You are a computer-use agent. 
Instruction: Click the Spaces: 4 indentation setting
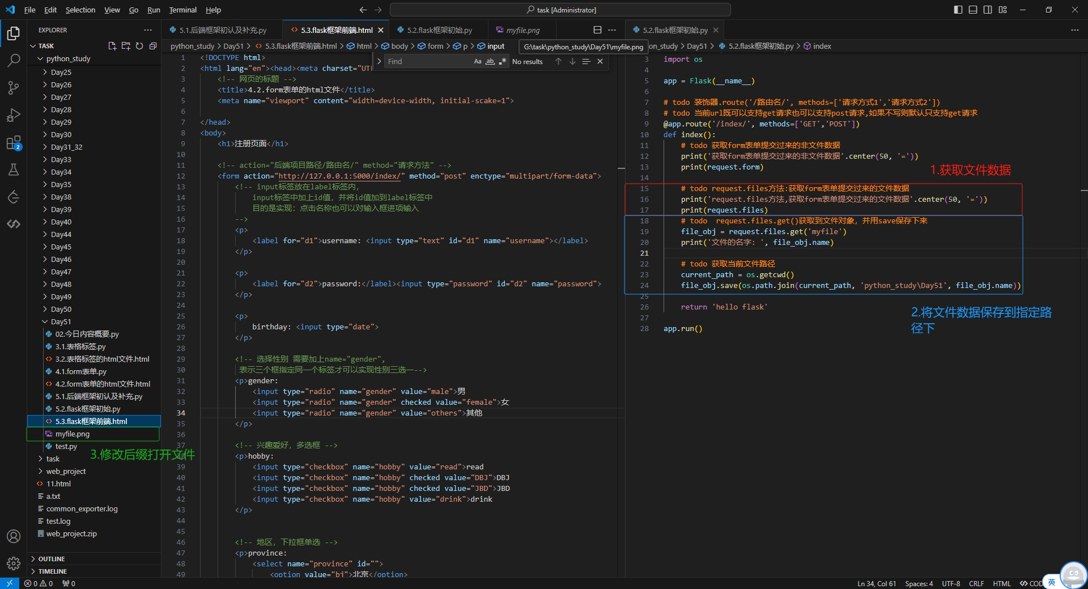[919, 583]
